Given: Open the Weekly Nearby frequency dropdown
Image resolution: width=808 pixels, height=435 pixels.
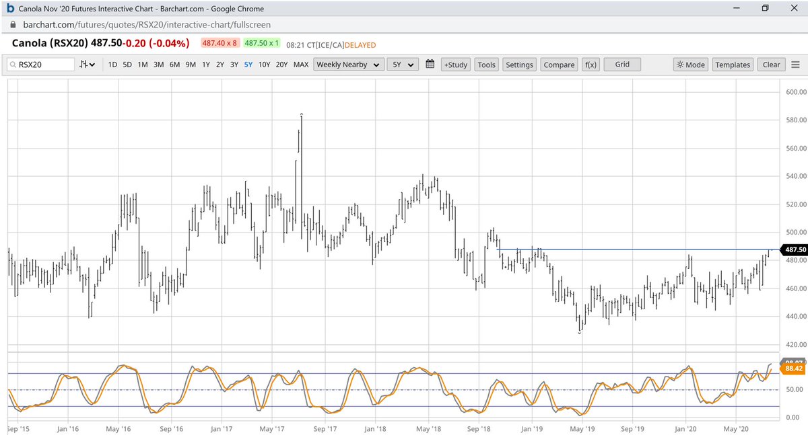Looking at the screenshot, I should coord(349,65).
